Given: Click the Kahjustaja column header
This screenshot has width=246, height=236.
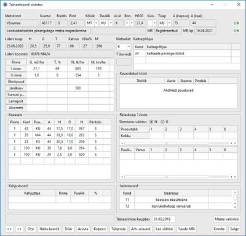Looking at the screenshot, I should tap(32, 193).
